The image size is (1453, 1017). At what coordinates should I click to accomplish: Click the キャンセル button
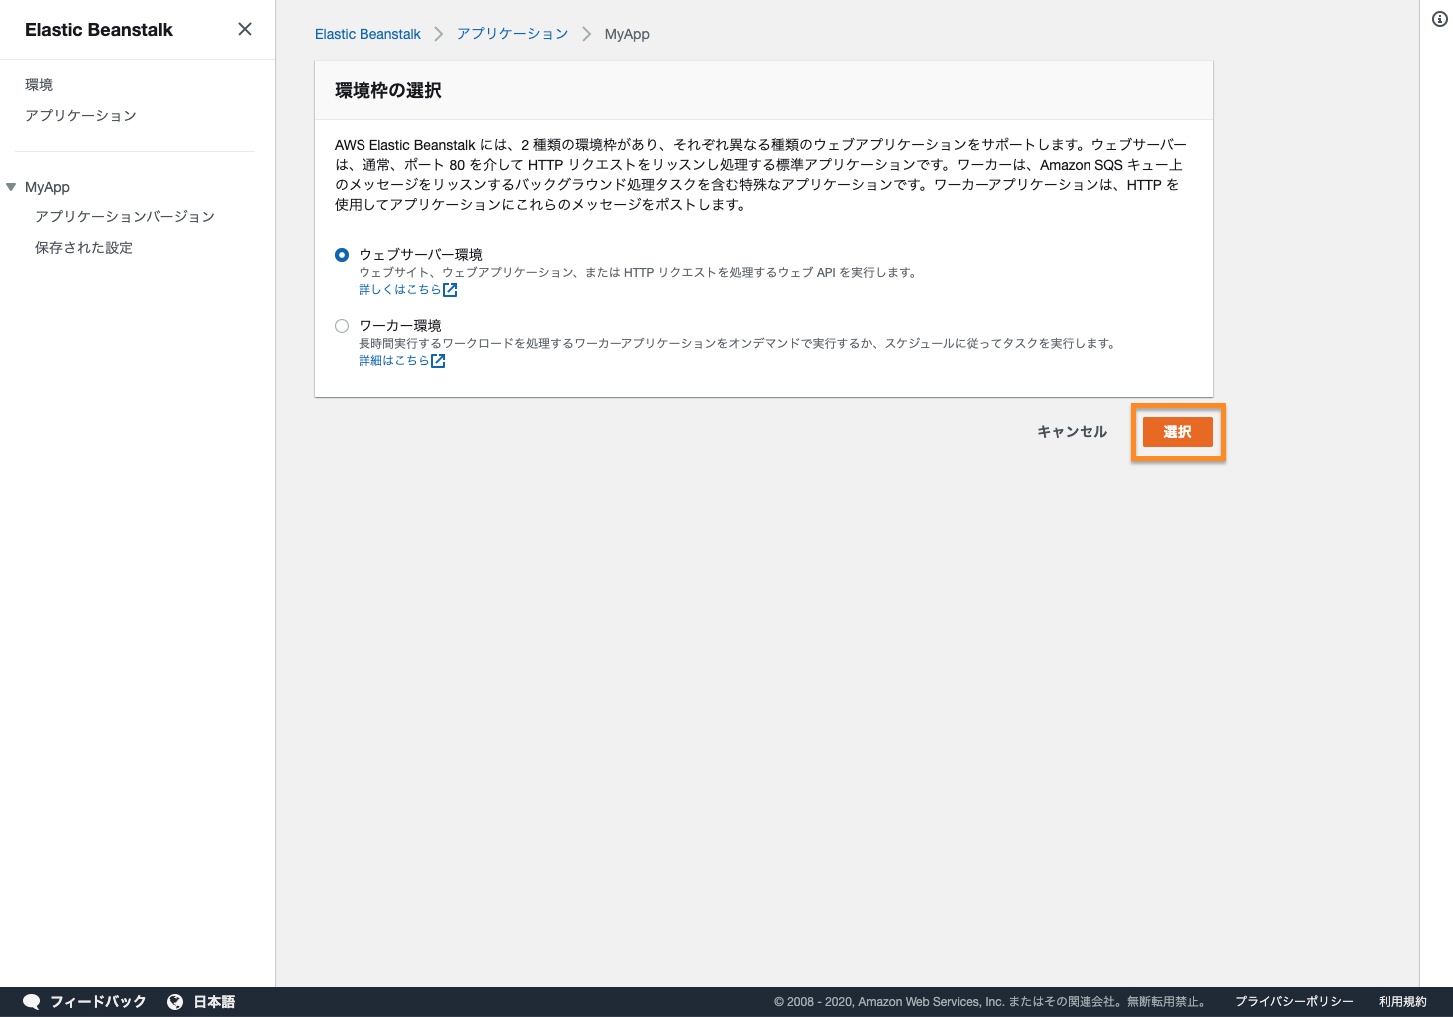tap(1072, 432)
